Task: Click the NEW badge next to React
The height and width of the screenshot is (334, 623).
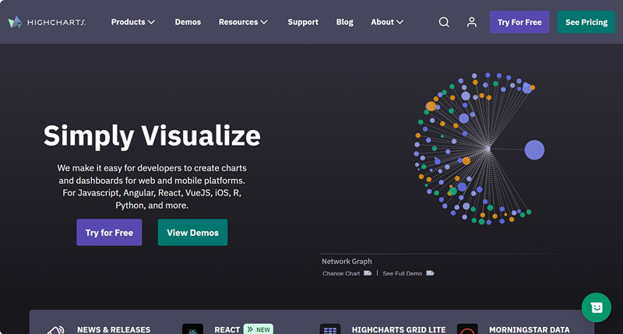Action: pos(259,329)
